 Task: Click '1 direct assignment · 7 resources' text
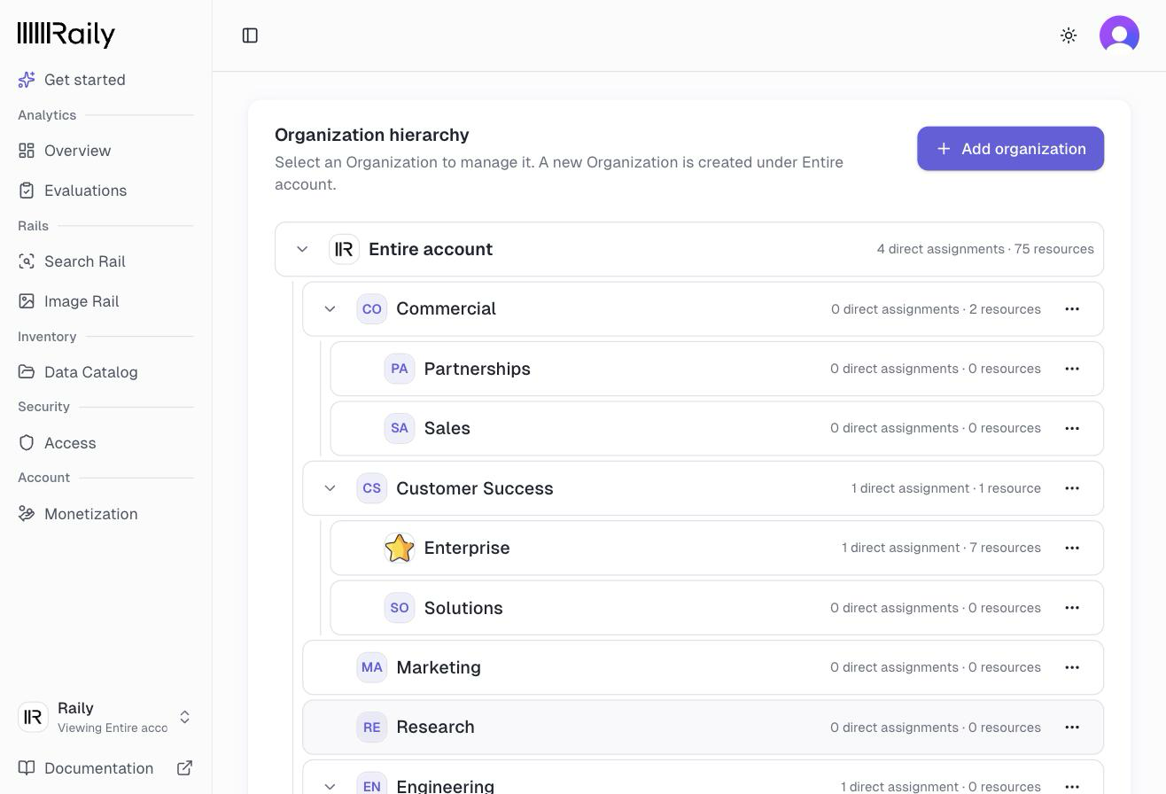click(x=941, y=548)
